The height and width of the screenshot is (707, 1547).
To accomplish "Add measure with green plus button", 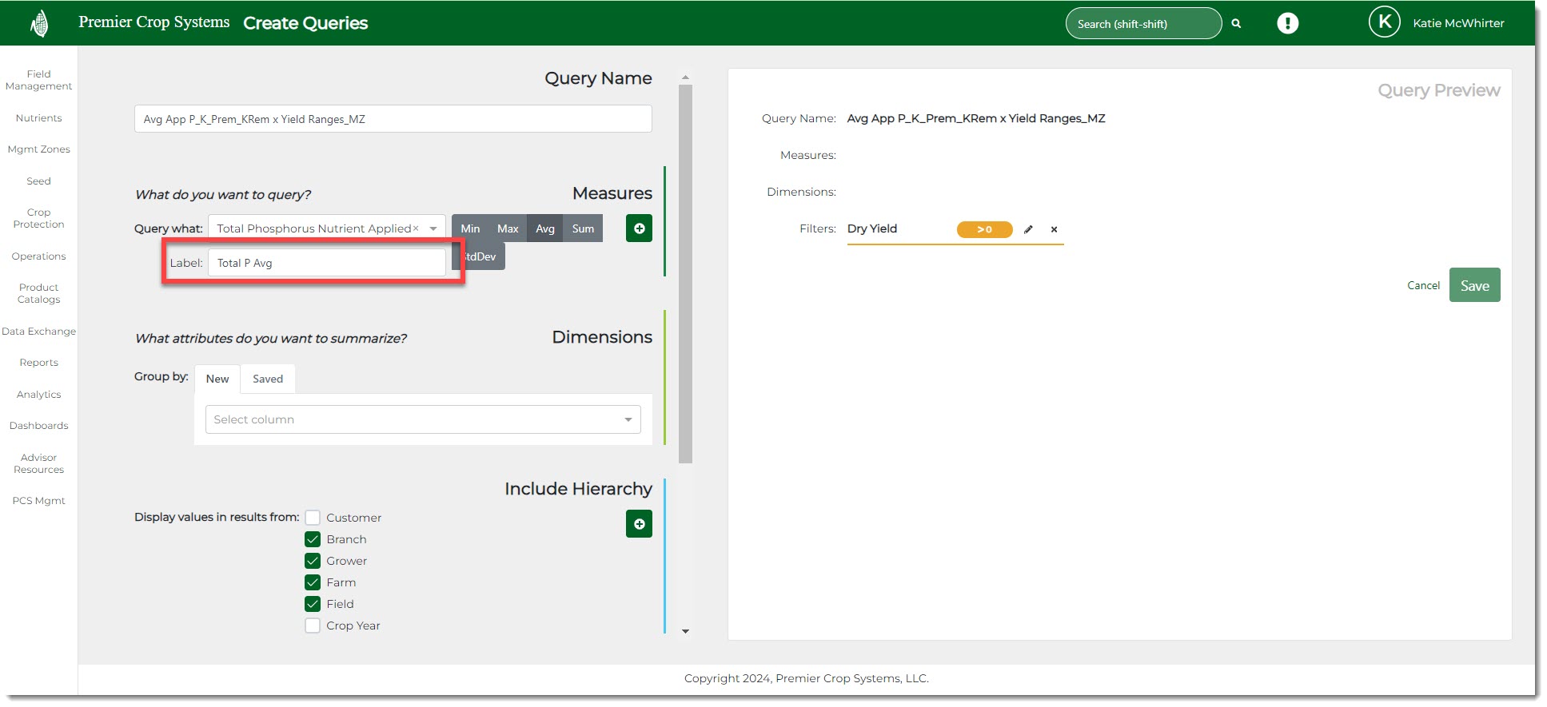I will coord(639,228).
